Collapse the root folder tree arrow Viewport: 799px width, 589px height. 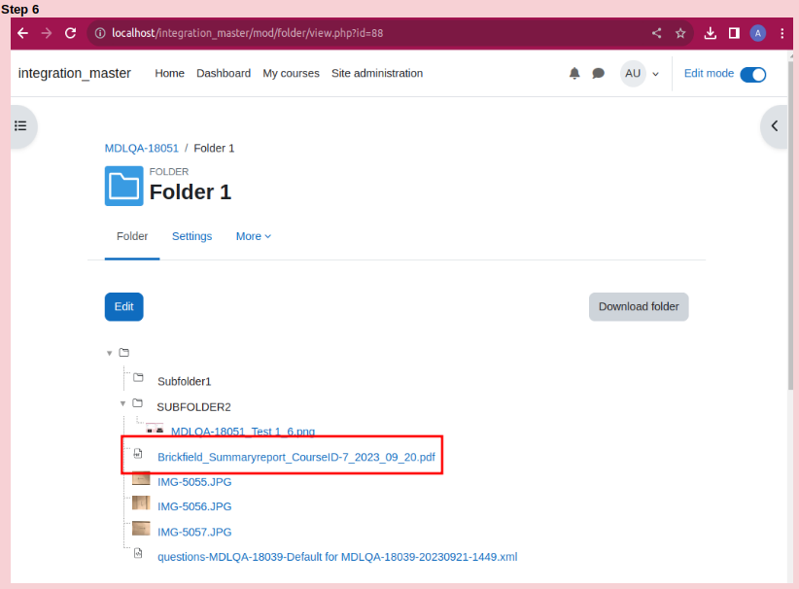[x=109, y=353]
